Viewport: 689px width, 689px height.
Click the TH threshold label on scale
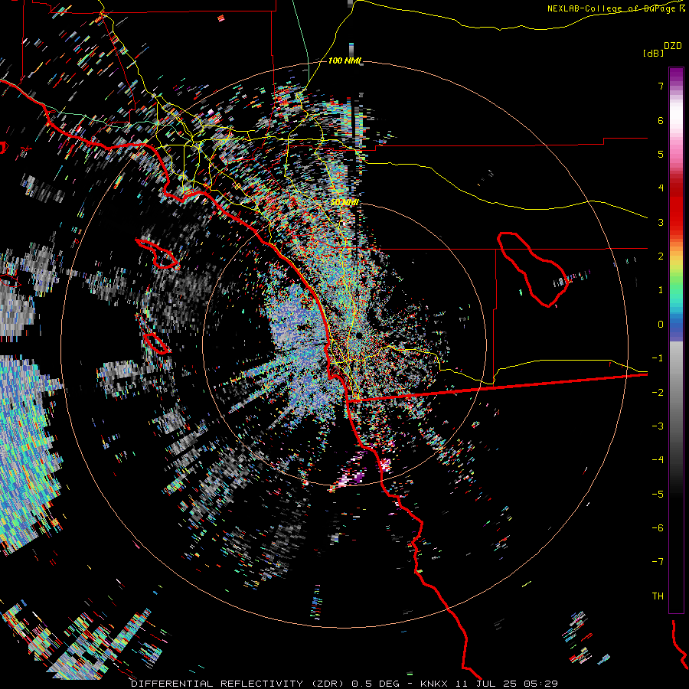(x=658, y=596)
